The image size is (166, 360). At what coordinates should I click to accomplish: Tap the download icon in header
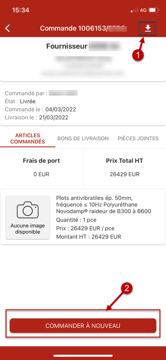tap(147, 28)
